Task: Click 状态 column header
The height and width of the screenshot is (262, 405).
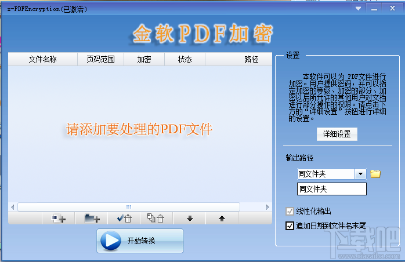Action: 185,59
